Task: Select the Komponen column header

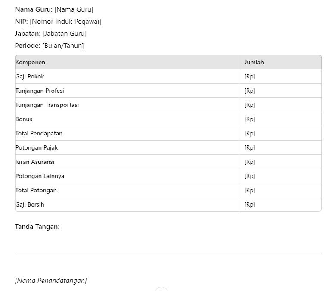Action: (127, 62)
